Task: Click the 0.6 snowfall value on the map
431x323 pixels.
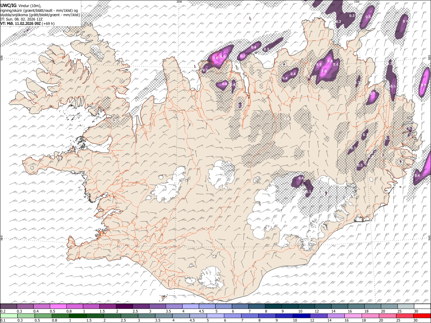Action: (225, 84)
